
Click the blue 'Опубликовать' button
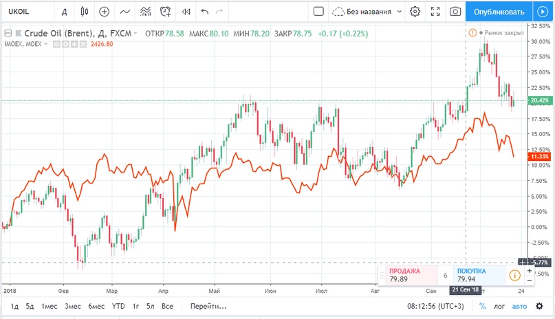(499, 12)
